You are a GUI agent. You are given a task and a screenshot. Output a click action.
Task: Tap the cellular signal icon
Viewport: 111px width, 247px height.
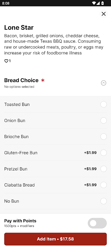tap(98, 3)
